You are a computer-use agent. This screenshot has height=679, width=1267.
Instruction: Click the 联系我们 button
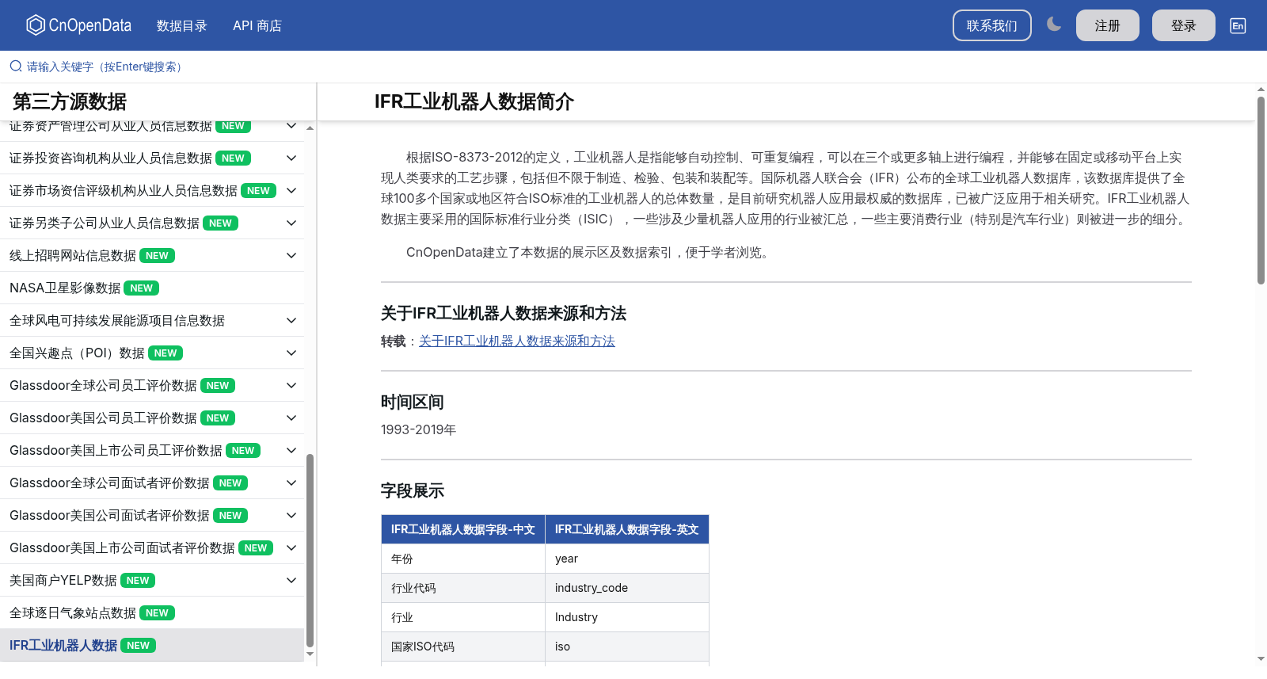tap(992, 25)
